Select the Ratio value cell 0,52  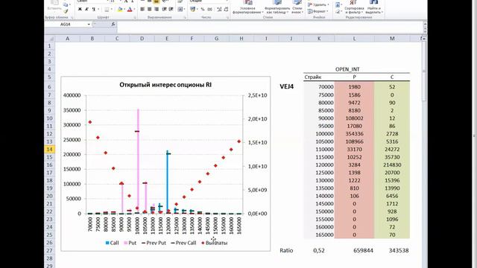coord(319,250)
